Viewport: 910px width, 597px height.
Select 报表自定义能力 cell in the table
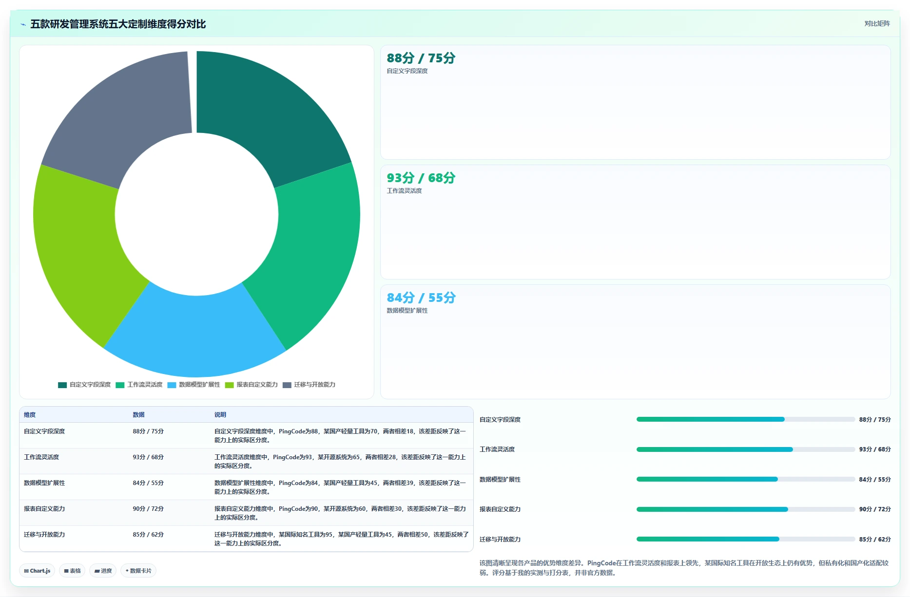44,509
